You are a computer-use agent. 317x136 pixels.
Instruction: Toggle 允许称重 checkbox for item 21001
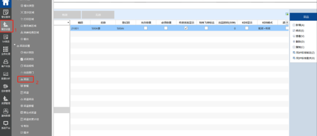click(x=145, y=28)
